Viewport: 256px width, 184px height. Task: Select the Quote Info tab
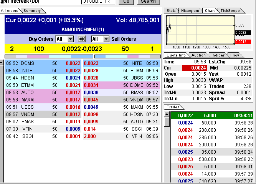pos(176,55)
